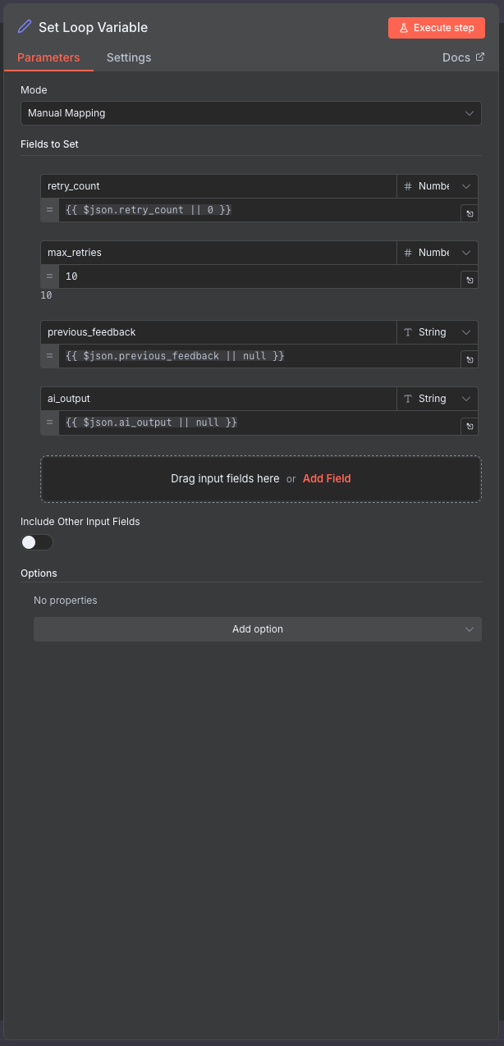Switch to the Settings tab
Image resolution: width=504 pixels, height=1046 pixels.
pos(129,57)
